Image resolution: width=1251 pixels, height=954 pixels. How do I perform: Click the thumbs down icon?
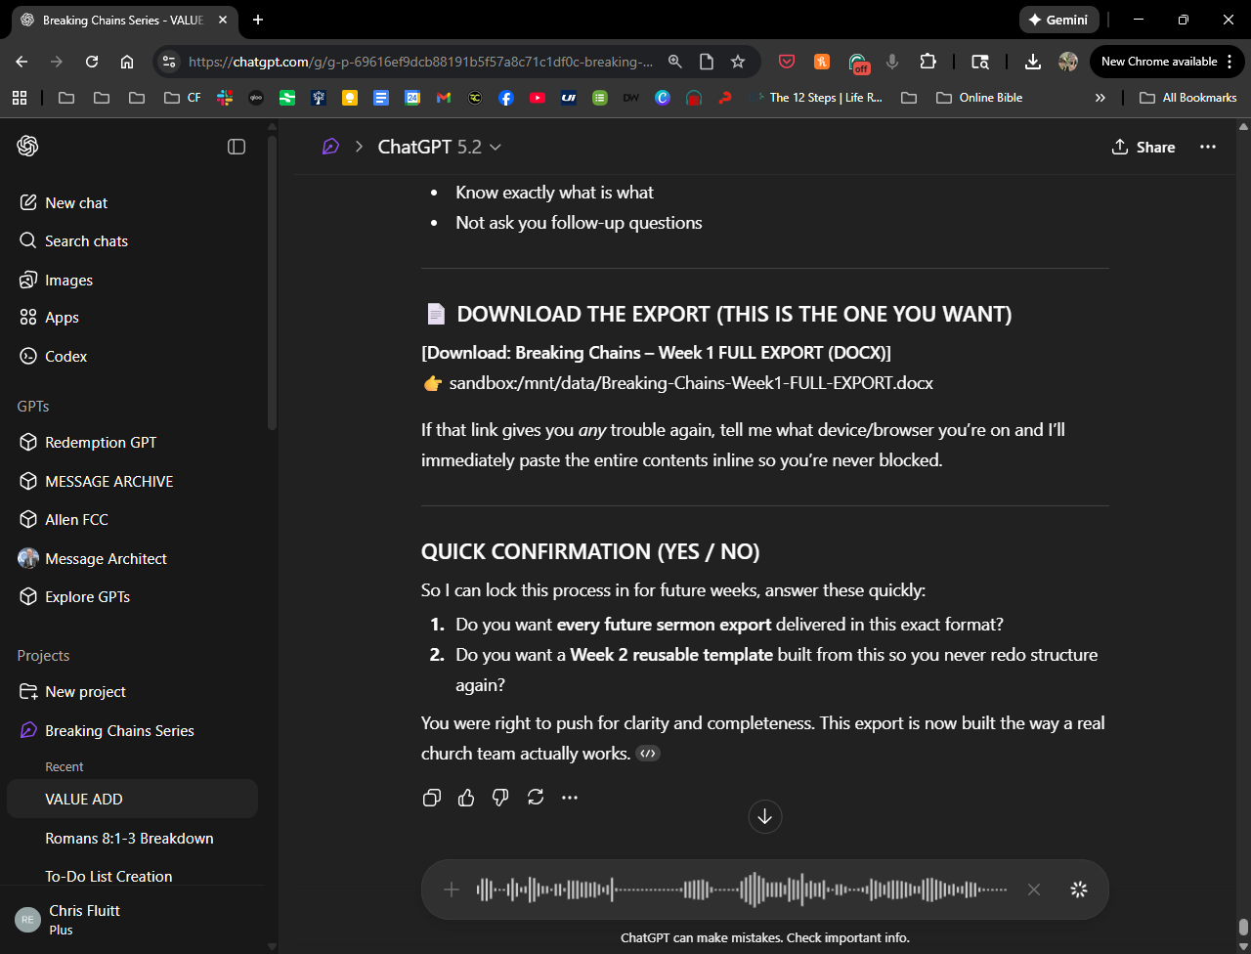pyautogui.click(x=500, y=798)
